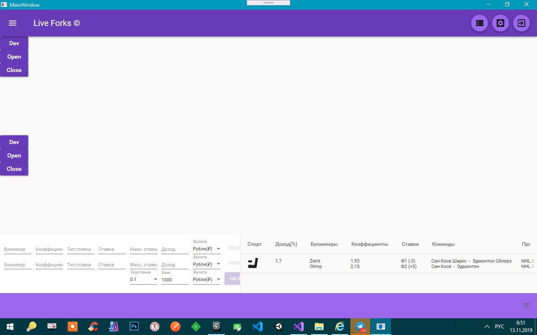Click the Букмекеры column header
The height and width of the screenshot is (335, 537).
(x=324, y=244)
